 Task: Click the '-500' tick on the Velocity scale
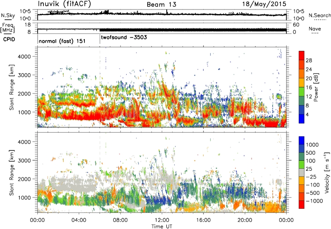[313, 193]
